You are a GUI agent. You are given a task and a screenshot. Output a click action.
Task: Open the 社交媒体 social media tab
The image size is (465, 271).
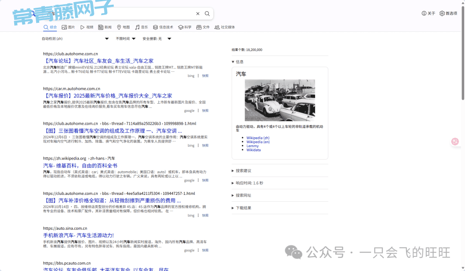(225, 27)
